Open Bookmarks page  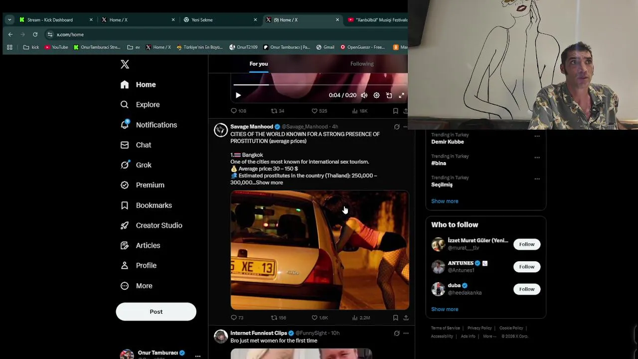tap(146, 205)
